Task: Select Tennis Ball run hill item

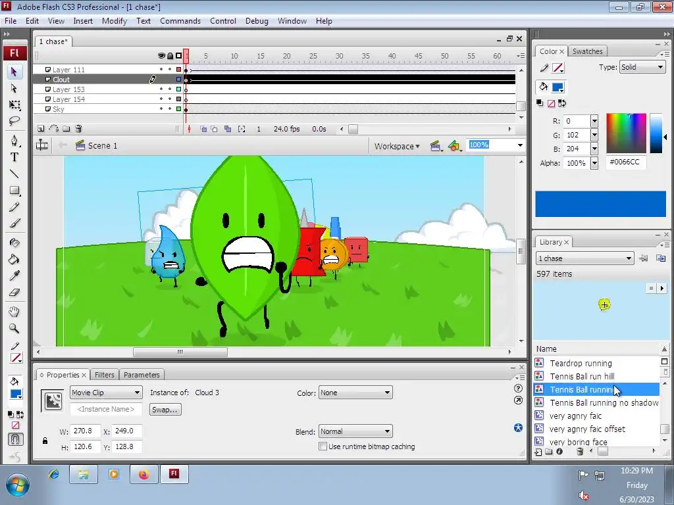Action: coord(596,377)
